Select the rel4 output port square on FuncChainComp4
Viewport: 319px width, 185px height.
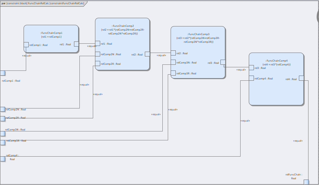(x=301, y=78)
